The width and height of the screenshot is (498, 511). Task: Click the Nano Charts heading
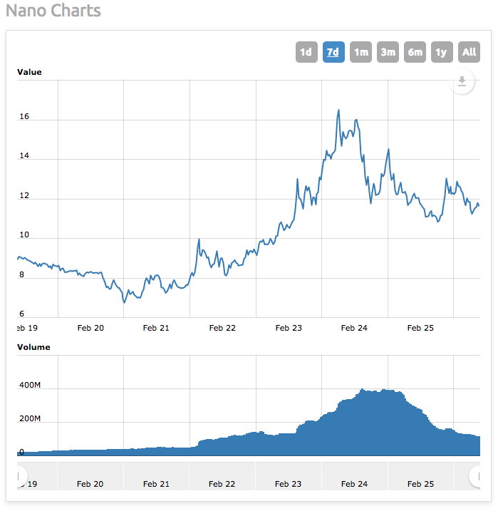pyautogui.click(x=53, y=11)
